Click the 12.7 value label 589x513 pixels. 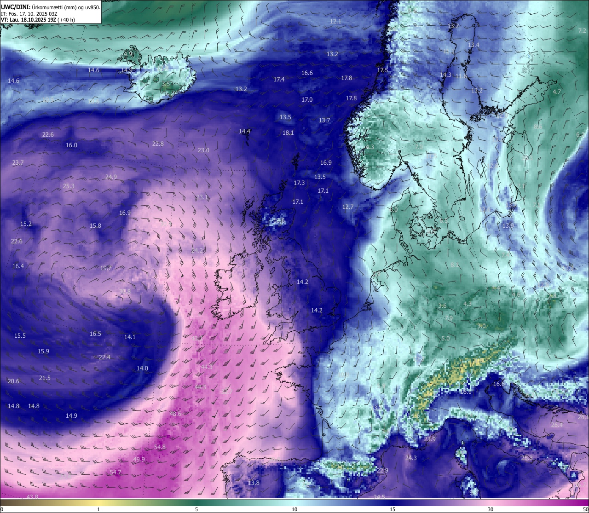(x=348, y=207)
